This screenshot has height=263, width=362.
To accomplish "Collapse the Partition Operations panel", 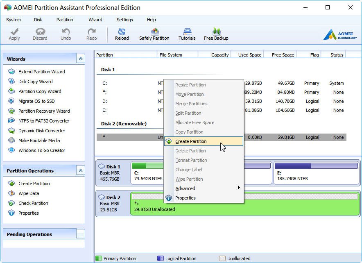I will pyautogui.click(x=81, y=170).
